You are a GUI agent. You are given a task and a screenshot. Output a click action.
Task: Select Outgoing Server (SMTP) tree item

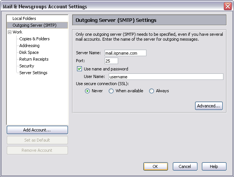coord(34,25)
